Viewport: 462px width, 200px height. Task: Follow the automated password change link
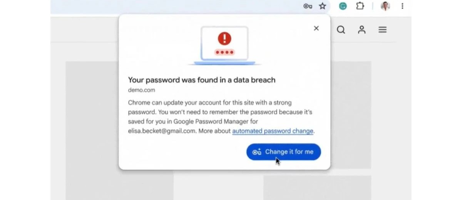coord(273,131)
